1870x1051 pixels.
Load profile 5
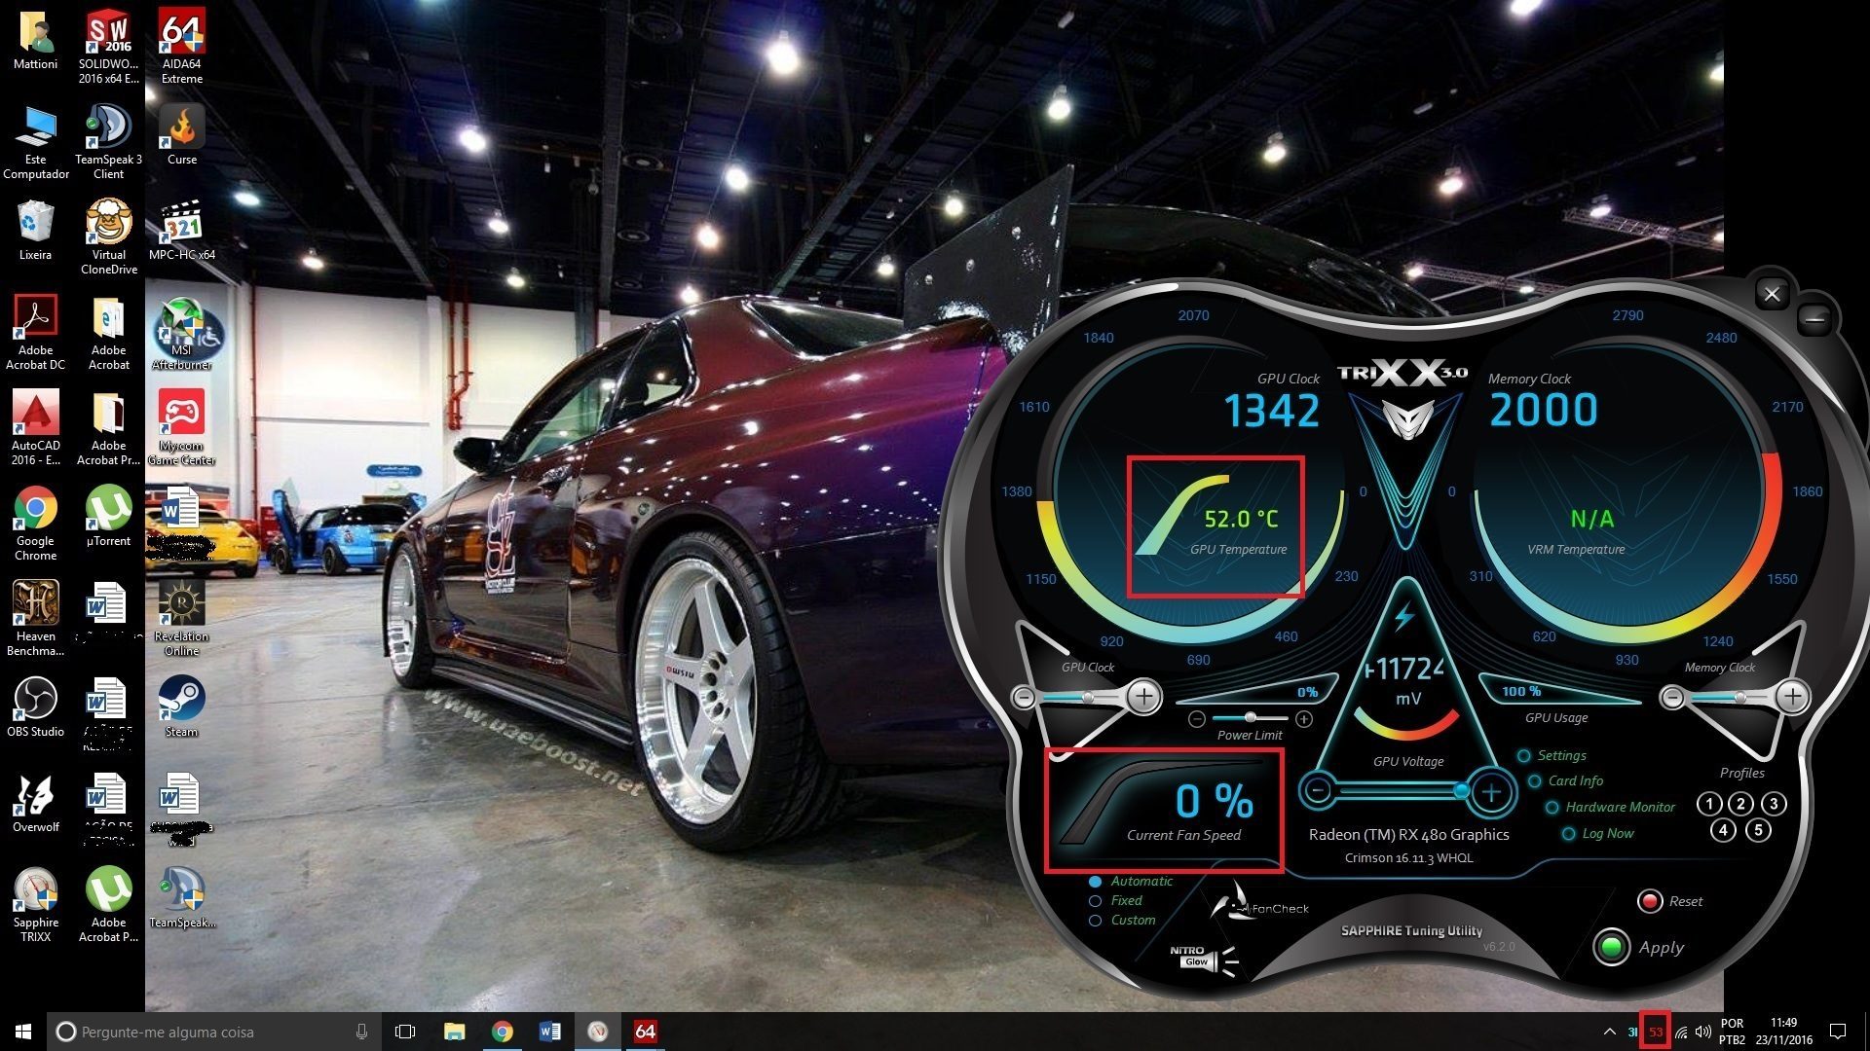[1758, 830]
